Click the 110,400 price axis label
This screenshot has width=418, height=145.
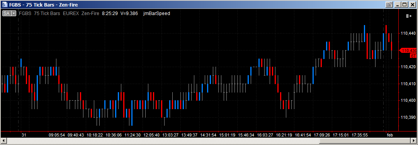pyautogui.click(x=408, y=101)
